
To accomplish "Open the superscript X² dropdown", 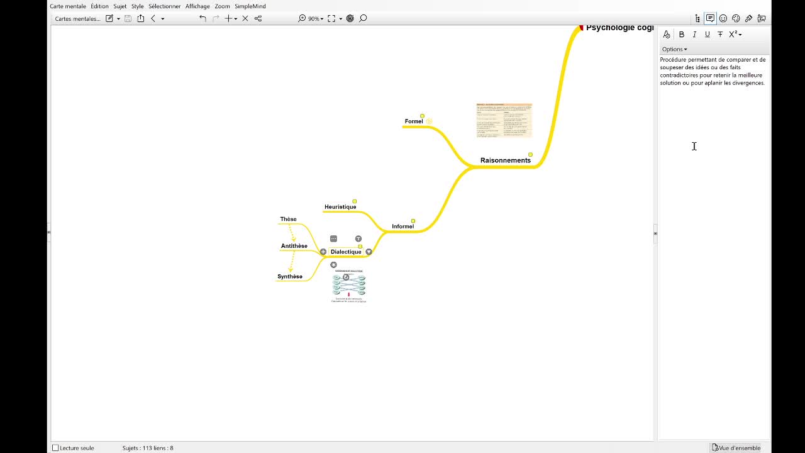I will pos(735,35).
